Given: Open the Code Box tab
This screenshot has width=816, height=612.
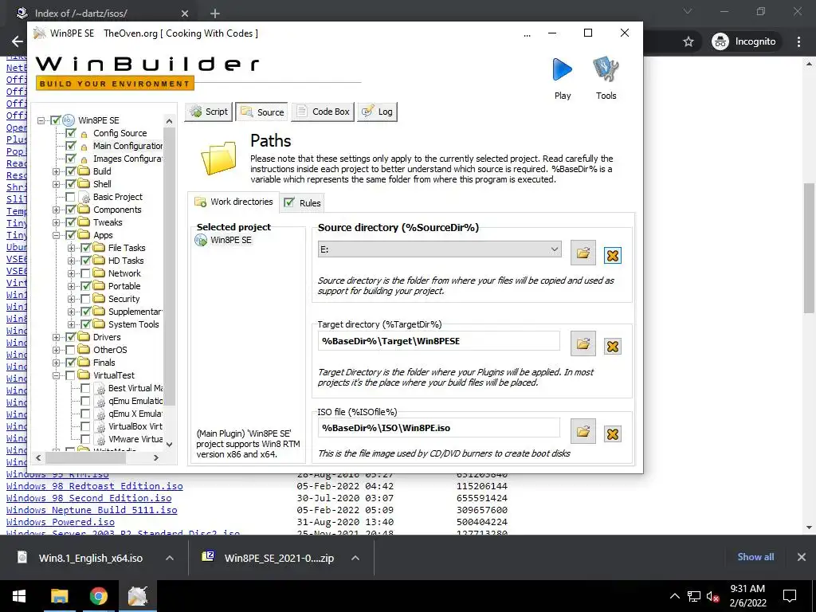Looking at the screenshot, I should pyautogui.click(x=324, y=112).
